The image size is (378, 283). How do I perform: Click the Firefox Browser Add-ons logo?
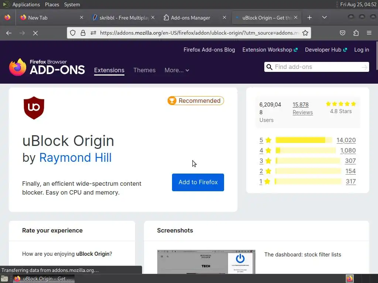47,67
